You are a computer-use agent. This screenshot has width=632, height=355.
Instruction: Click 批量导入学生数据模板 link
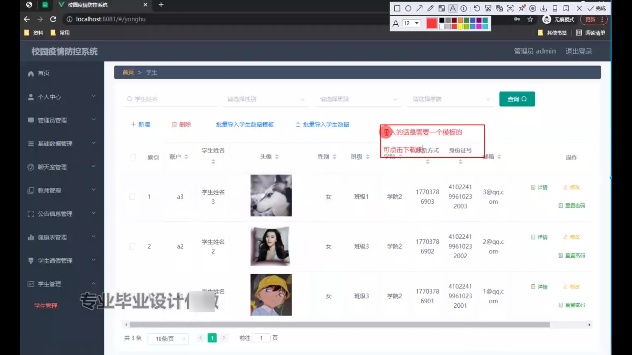pyautogui.click(x=245, y=124)
